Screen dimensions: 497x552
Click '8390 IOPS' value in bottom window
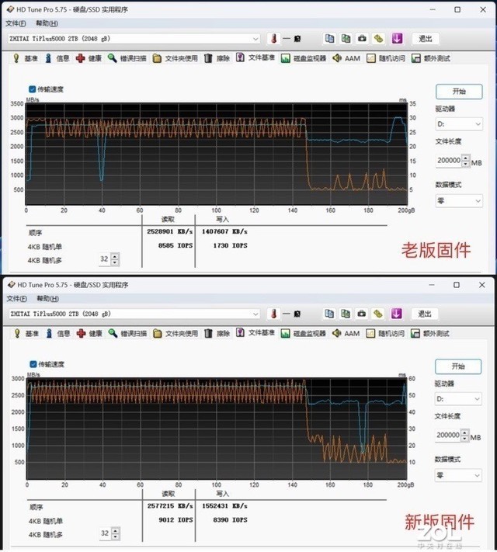pos(230,520)
